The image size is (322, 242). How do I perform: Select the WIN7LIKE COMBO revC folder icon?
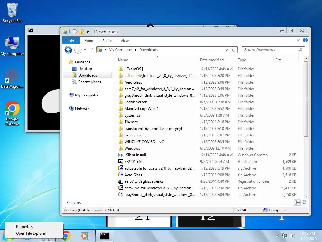(x=120, y=141)
